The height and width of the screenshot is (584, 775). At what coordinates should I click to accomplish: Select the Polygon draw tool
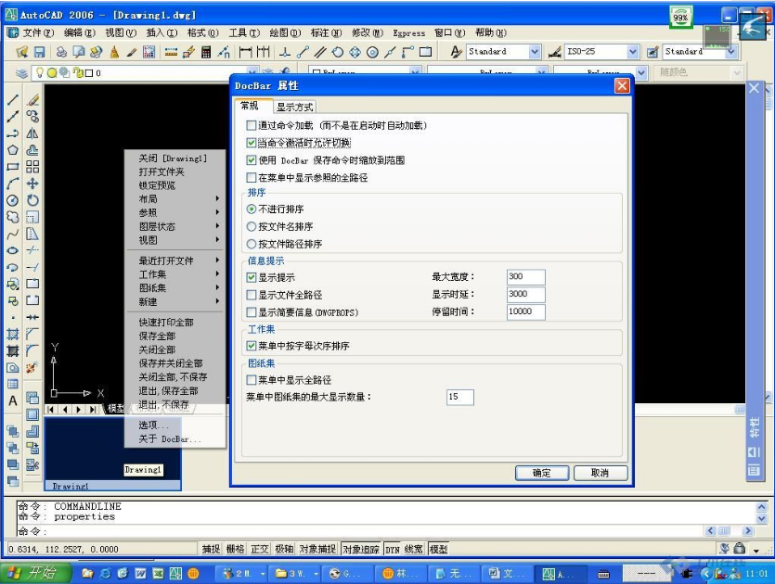click(13, 150)
